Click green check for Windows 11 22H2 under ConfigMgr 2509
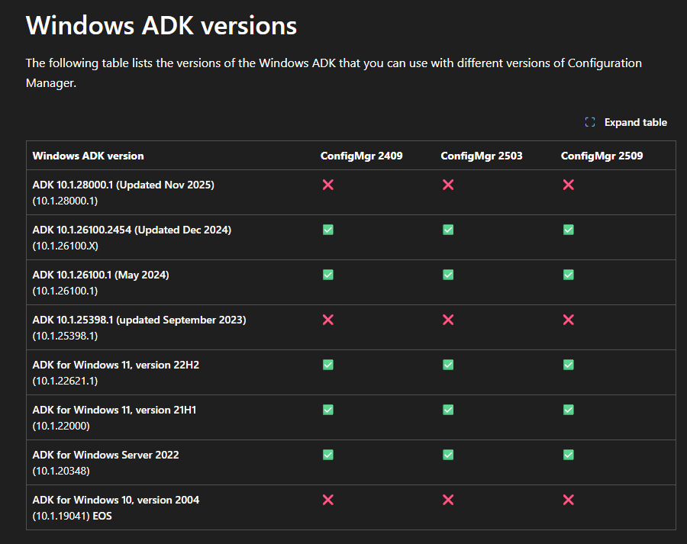Image resolution: width=687 pixels, height=544 pixels. pyautogui.click(x=568, y=365)
